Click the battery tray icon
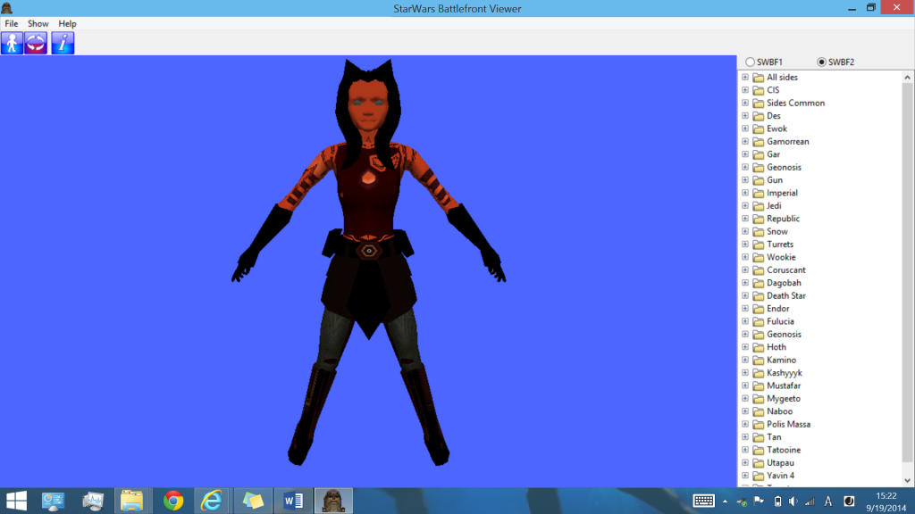The width and height of the screenshot is (915, 514). click(777, 502)
